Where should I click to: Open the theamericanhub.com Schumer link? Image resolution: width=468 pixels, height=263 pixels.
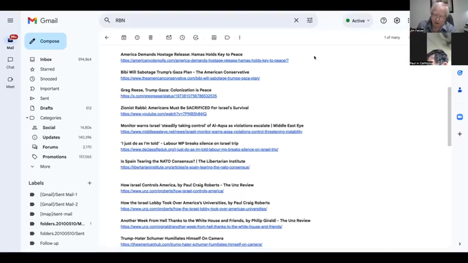[191, 244]
